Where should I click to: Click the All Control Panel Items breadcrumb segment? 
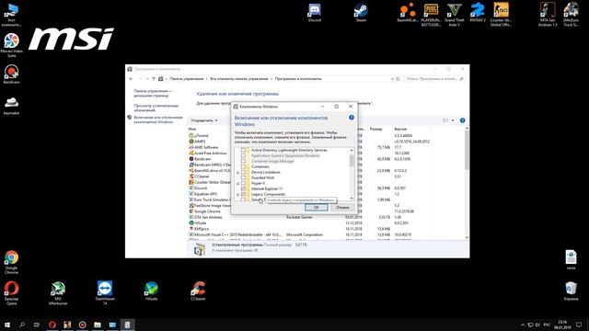pos(239,79)
